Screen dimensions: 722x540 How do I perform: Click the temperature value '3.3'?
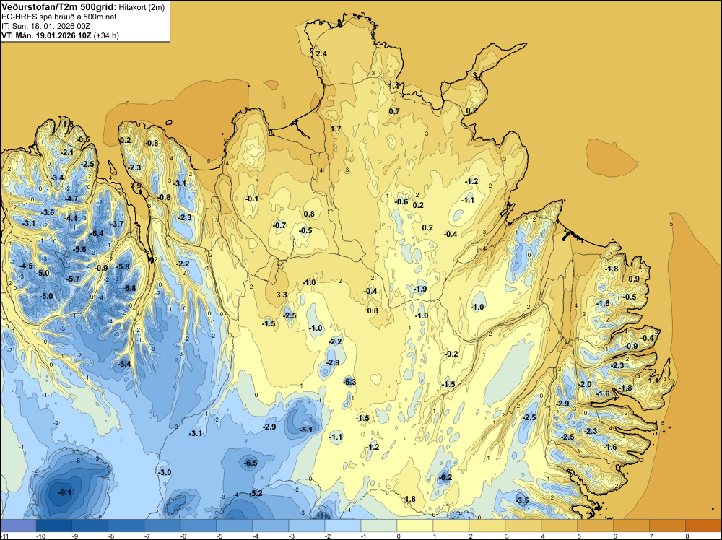[x=282, y=295]
